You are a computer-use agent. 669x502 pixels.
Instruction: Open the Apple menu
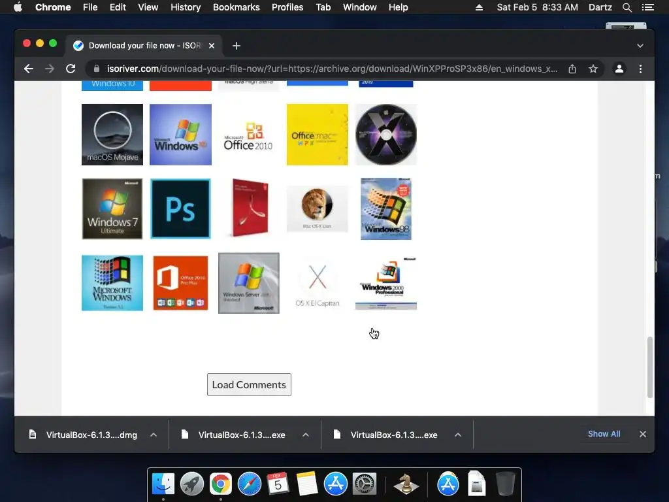(x=18, y=7)
